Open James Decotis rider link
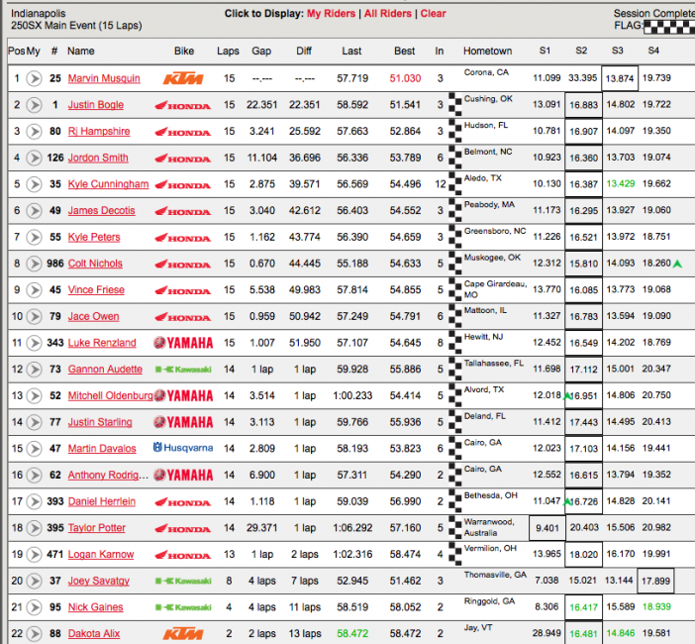Image resolution: width=695 pixels, height=644 pixels. pyautogui.click(x=102, y=211)
